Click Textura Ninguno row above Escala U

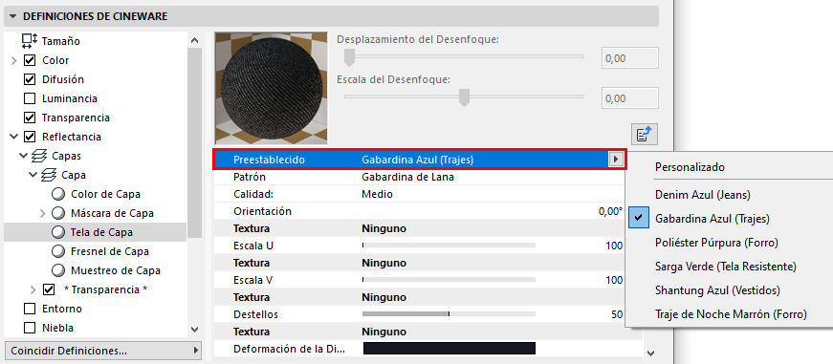[x=420, y=228]
